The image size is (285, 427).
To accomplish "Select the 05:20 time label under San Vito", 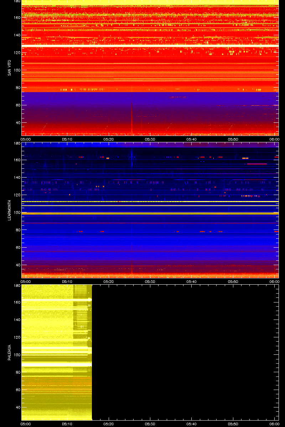I will (x=109, y=139).
